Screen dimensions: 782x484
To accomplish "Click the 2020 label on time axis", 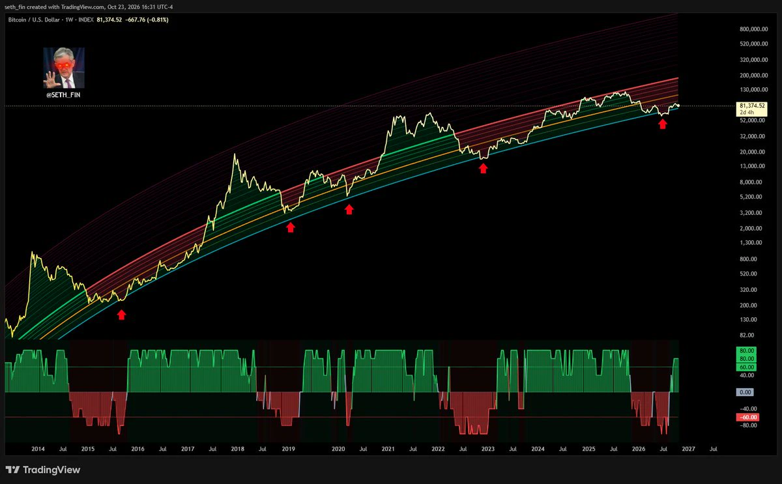I will click(338, 449).
